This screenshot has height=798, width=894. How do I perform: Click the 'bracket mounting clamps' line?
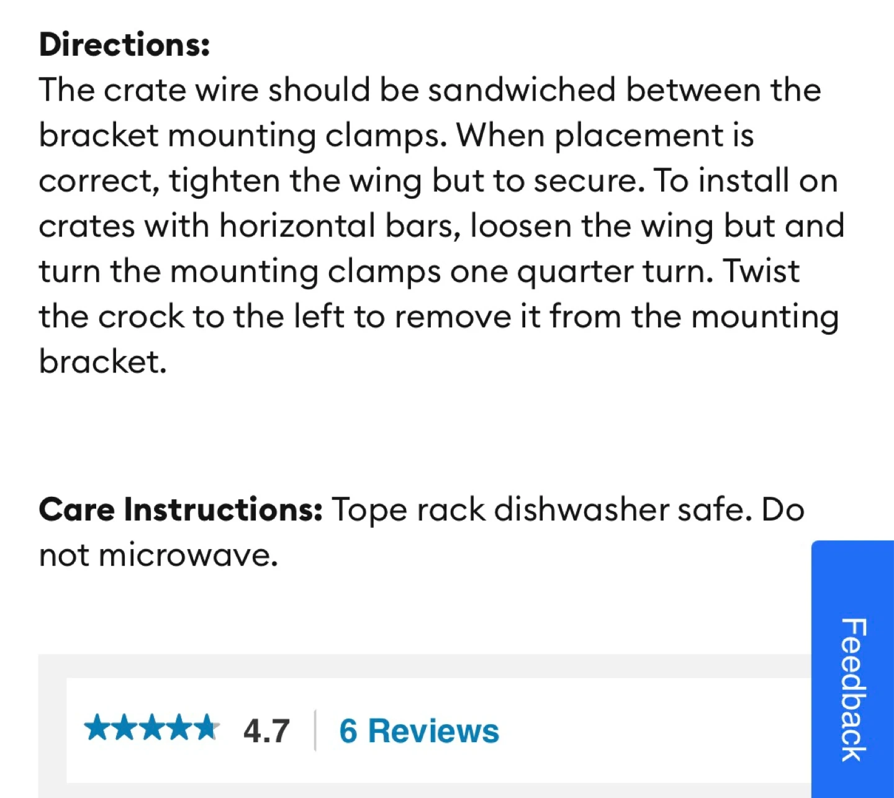pos(243,135)
